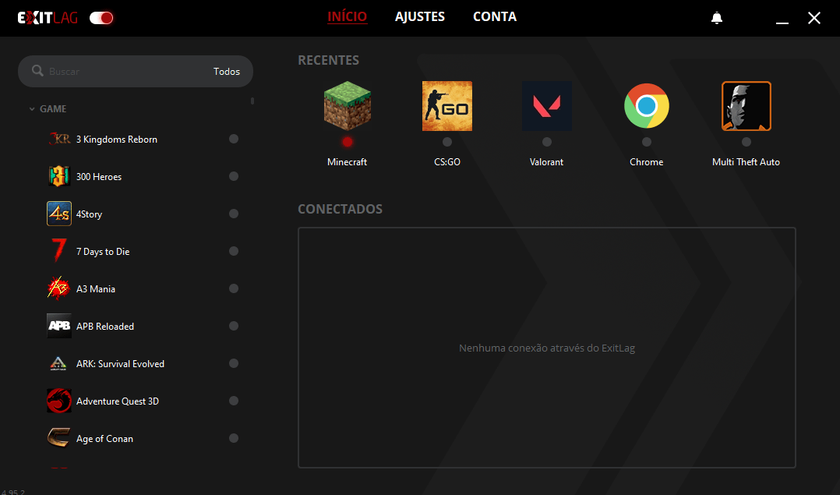Screen dimensions: 840x495
Task: Click the 4Story label
Action: point(89,214)
